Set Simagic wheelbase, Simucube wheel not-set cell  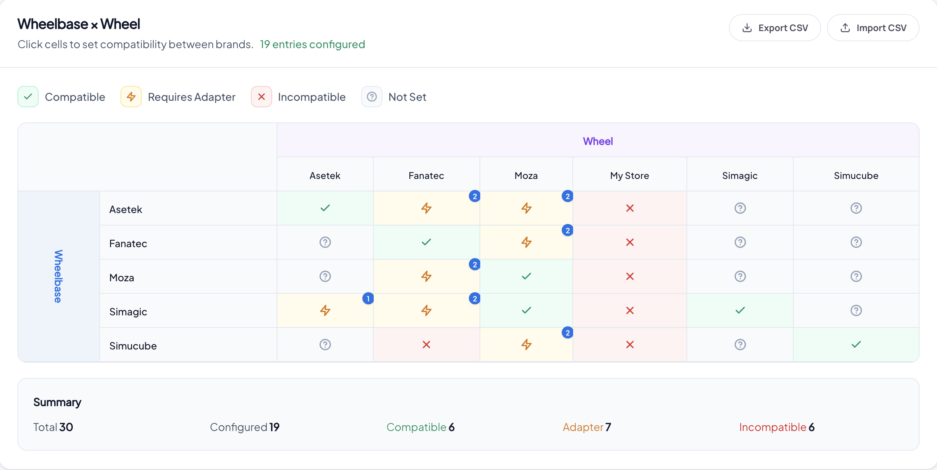[856, 310]
